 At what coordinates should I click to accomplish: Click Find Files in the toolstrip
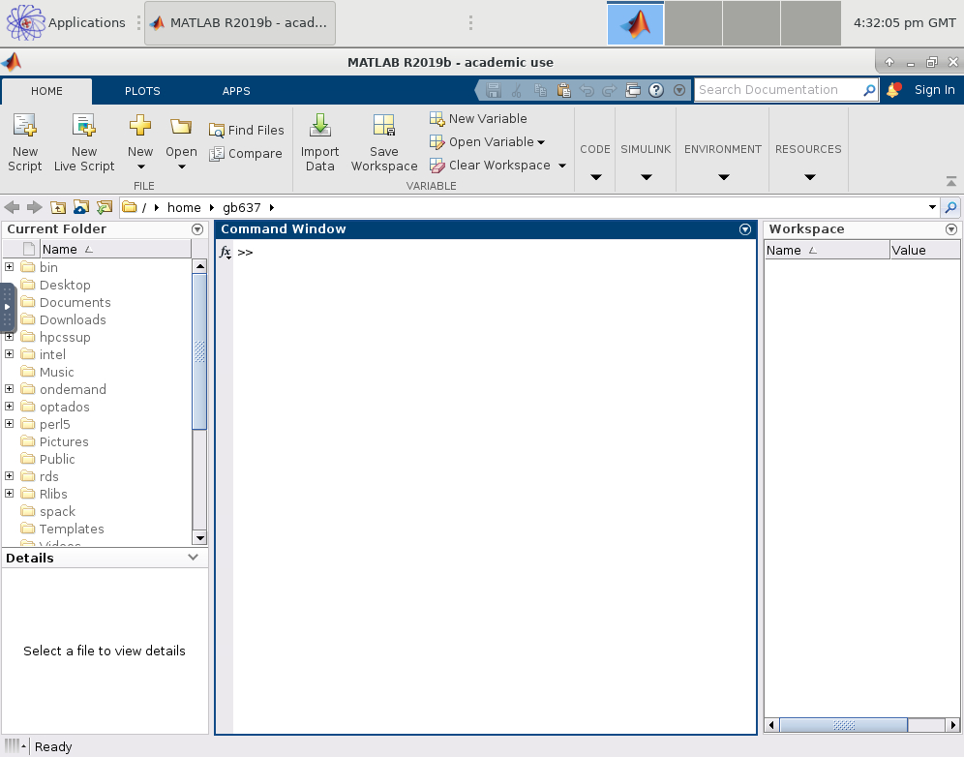pyautogui.click(x=247, y=130)
